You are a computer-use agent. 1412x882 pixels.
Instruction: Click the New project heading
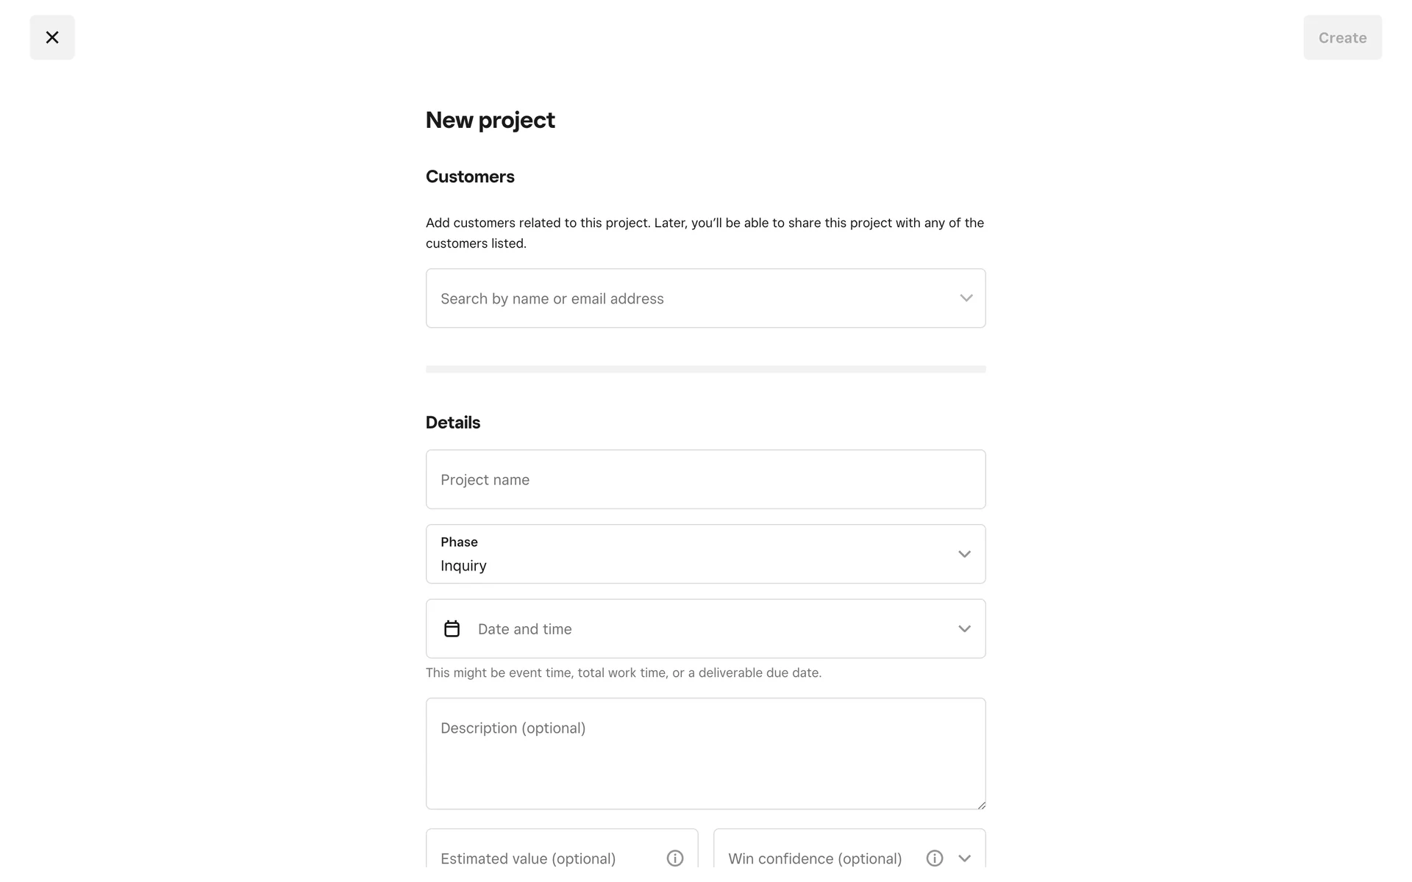tap(490, 121)
